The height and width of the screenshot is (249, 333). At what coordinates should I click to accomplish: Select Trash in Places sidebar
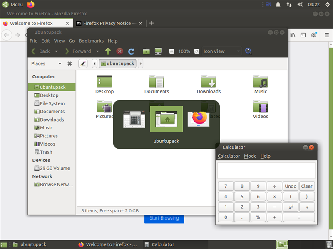pos(52,152)
